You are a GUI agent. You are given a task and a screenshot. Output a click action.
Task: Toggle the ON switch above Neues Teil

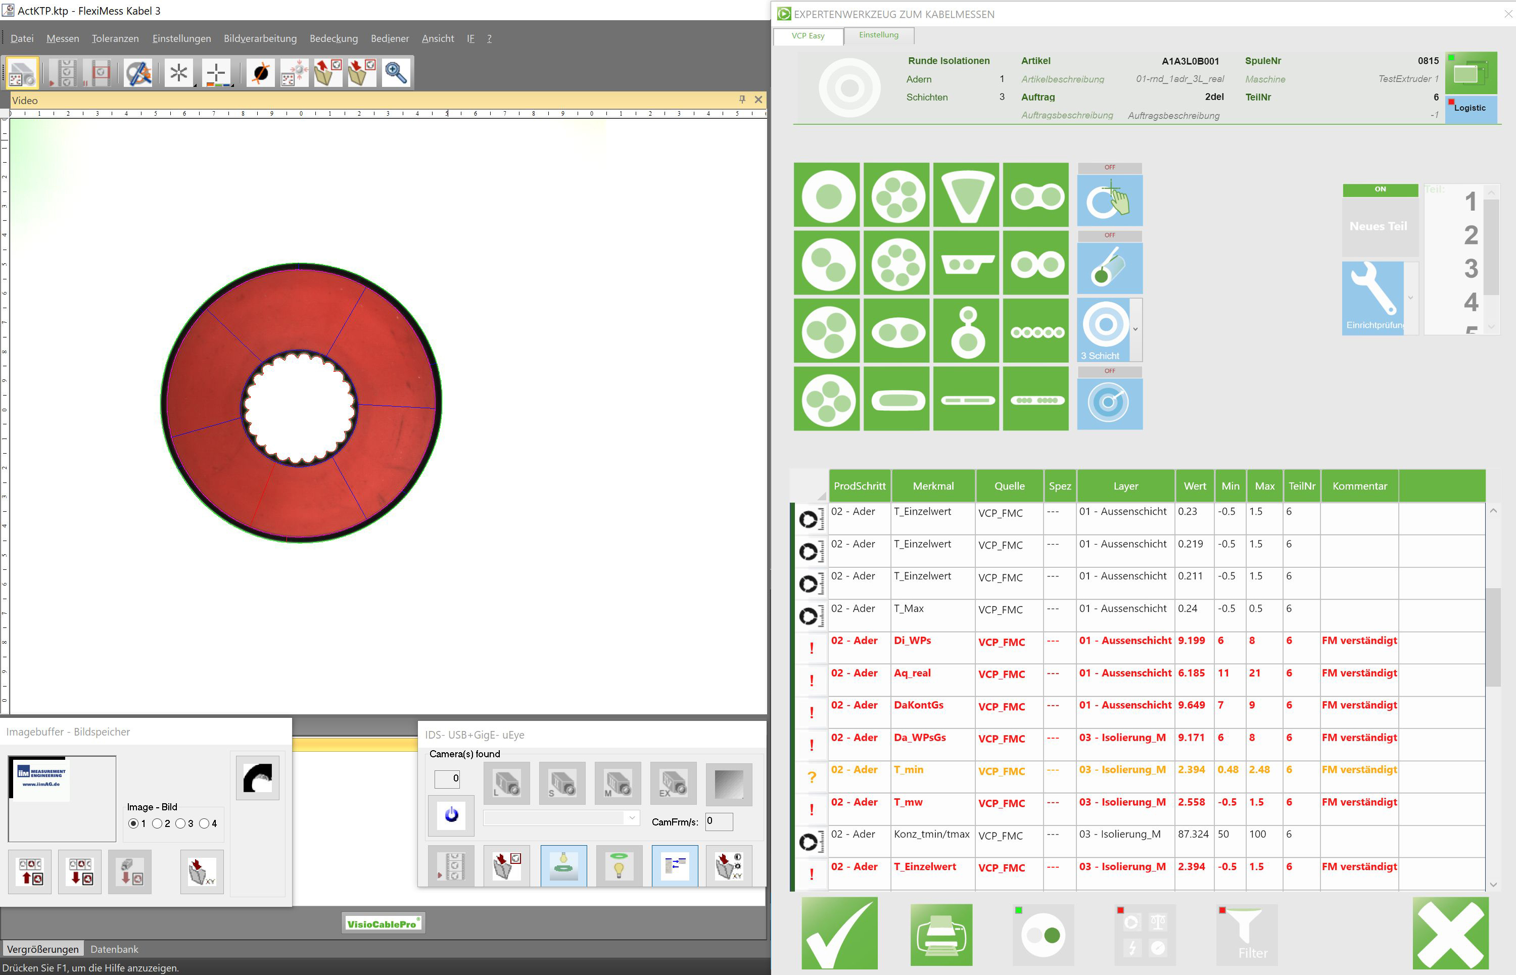[1380, 189]
